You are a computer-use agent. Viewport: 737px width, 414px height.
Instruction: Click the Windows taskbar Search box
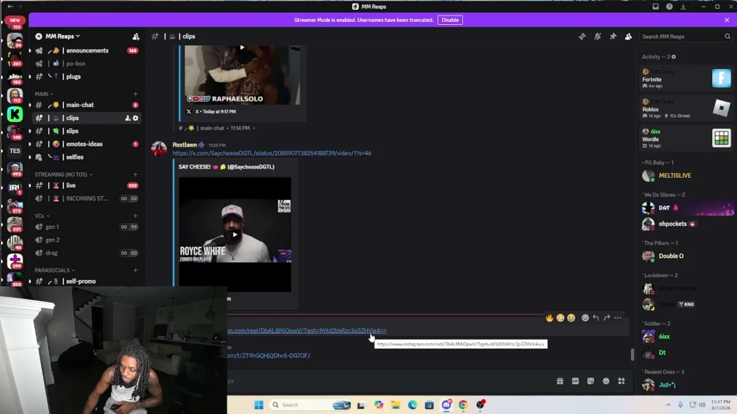[311, 405]
